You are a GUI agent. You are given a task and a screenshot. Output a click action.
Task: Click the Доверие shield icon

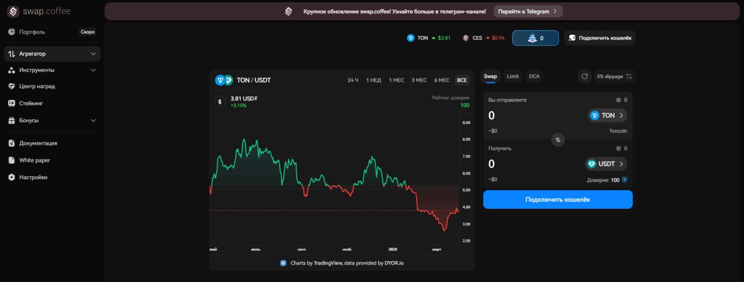pyautogui.click(x=625, y=180)
